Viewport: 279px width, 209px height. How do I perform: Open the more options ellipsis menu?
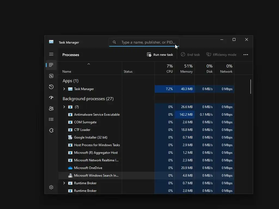(x=246, y=55)
